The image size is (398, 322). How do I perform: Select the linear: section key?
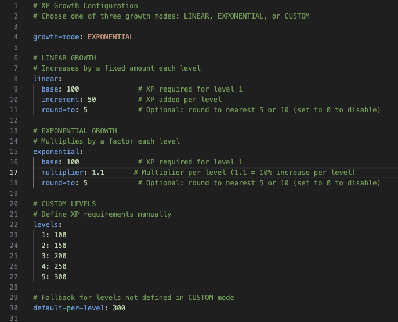click(47, 79)
